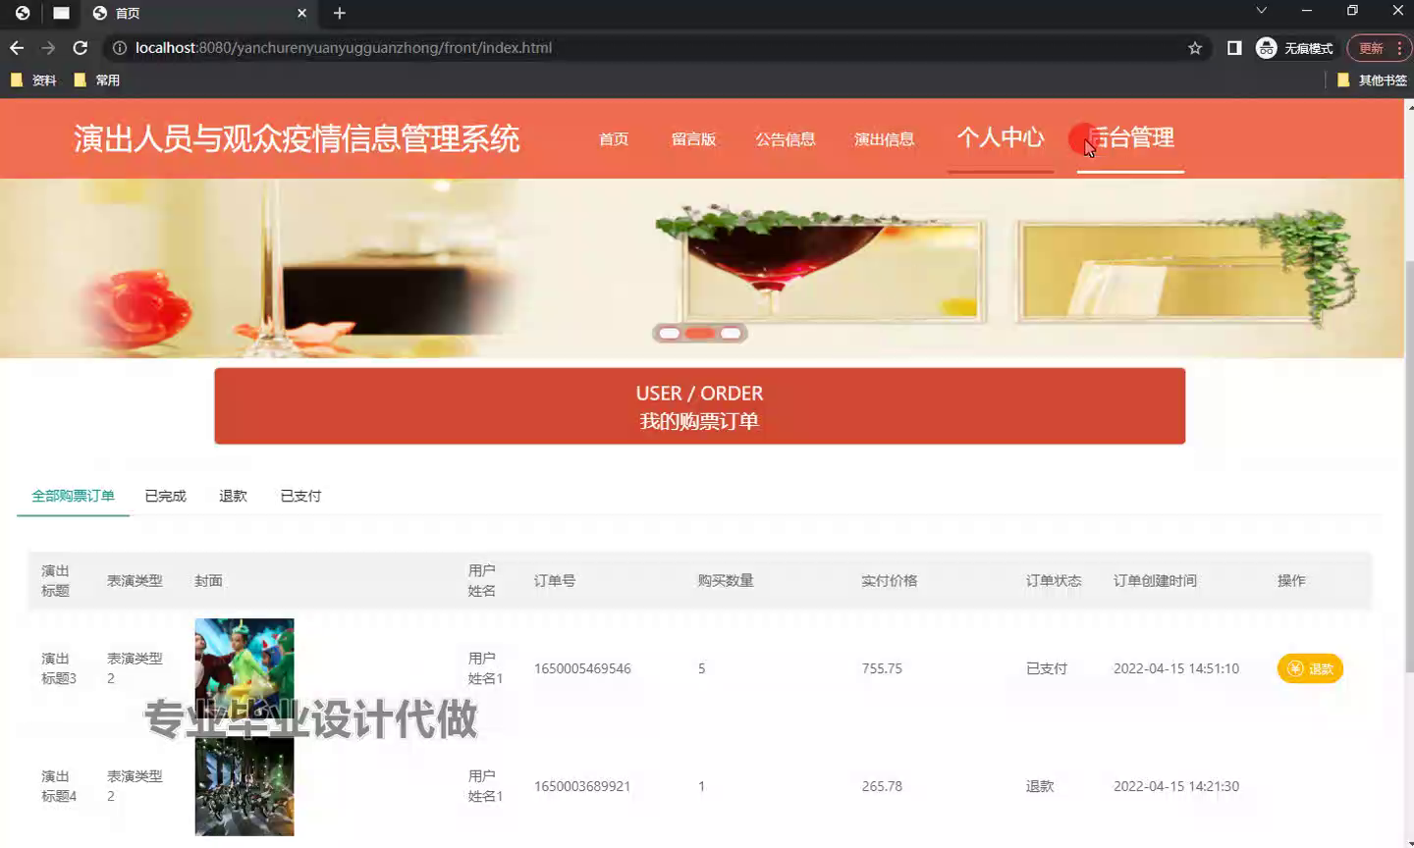Click the cover image of 演出标题3
Screen dimensions: 1414x848
coord(245,668)
